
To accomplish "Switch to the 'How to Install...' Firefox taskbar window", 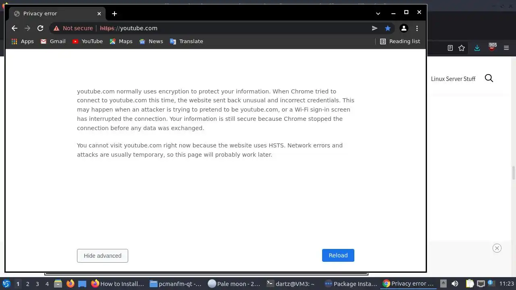I will 118,284.
